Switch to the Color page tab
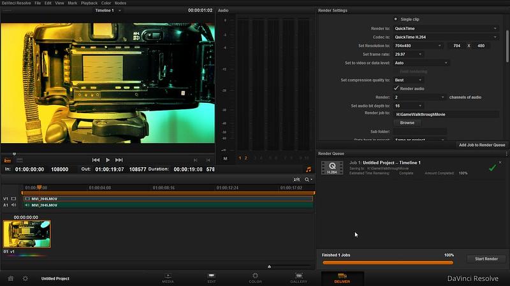The image size is (510, 286). click(255, 278)
